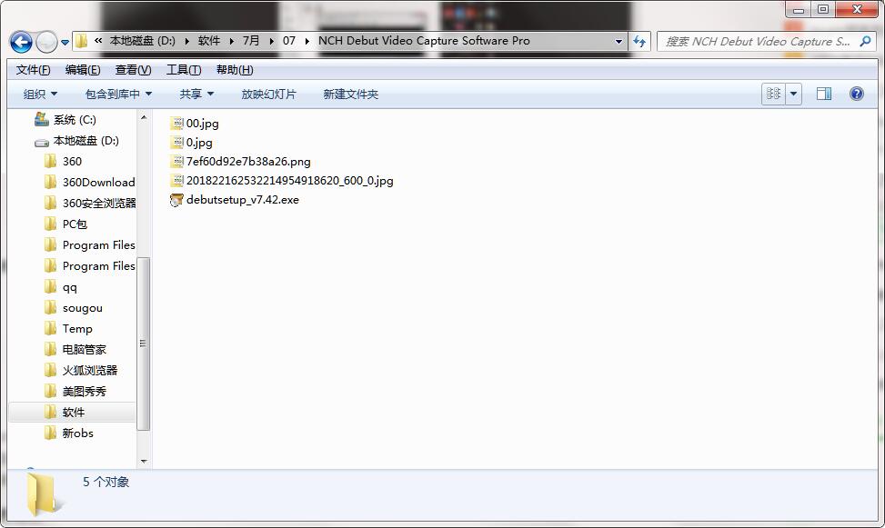Open the 帮助(H) menu
This screenshot has width=885, height=528.
coord(235,69)
